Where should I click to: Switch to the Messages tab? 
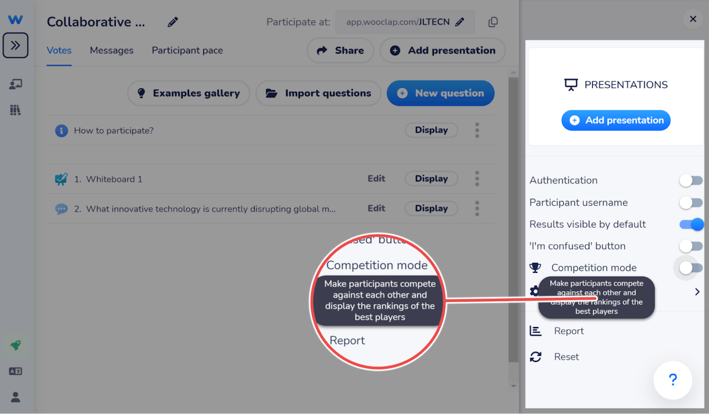pos(111,50)
